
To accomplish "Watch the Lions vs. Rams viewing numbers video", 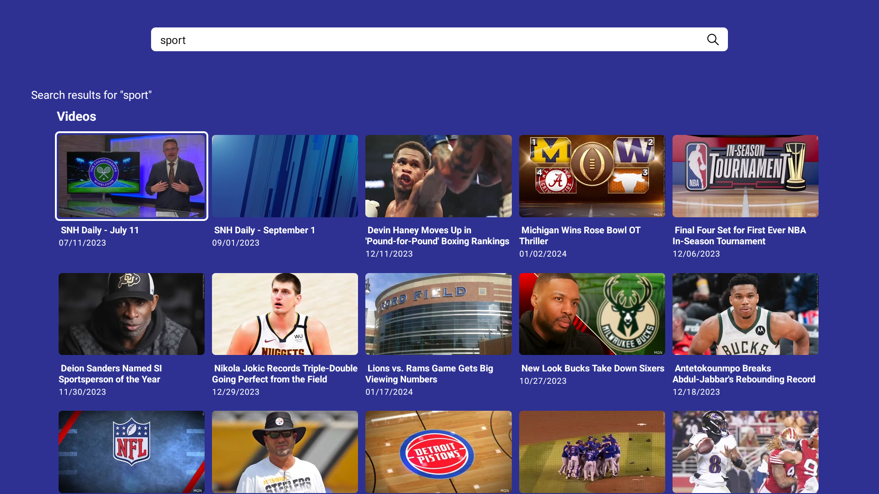I will pos(438,314).
